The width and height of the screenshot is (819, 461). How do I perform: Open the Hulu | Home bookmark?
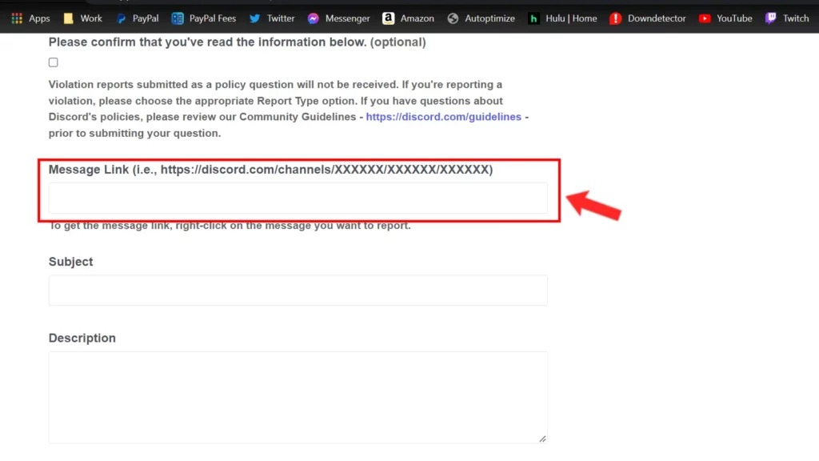[562, 18]
